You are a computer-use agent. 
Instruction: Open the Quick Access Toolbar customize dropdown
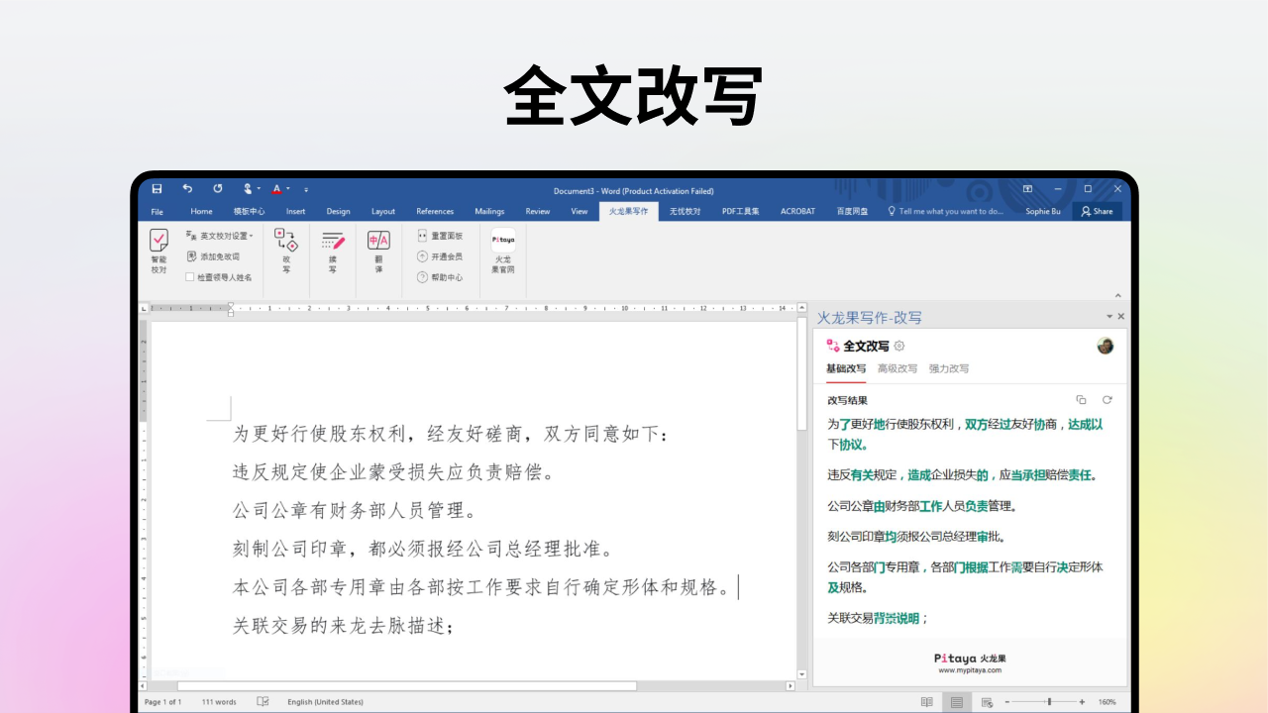pyautogui.click(x=306, y=189)
